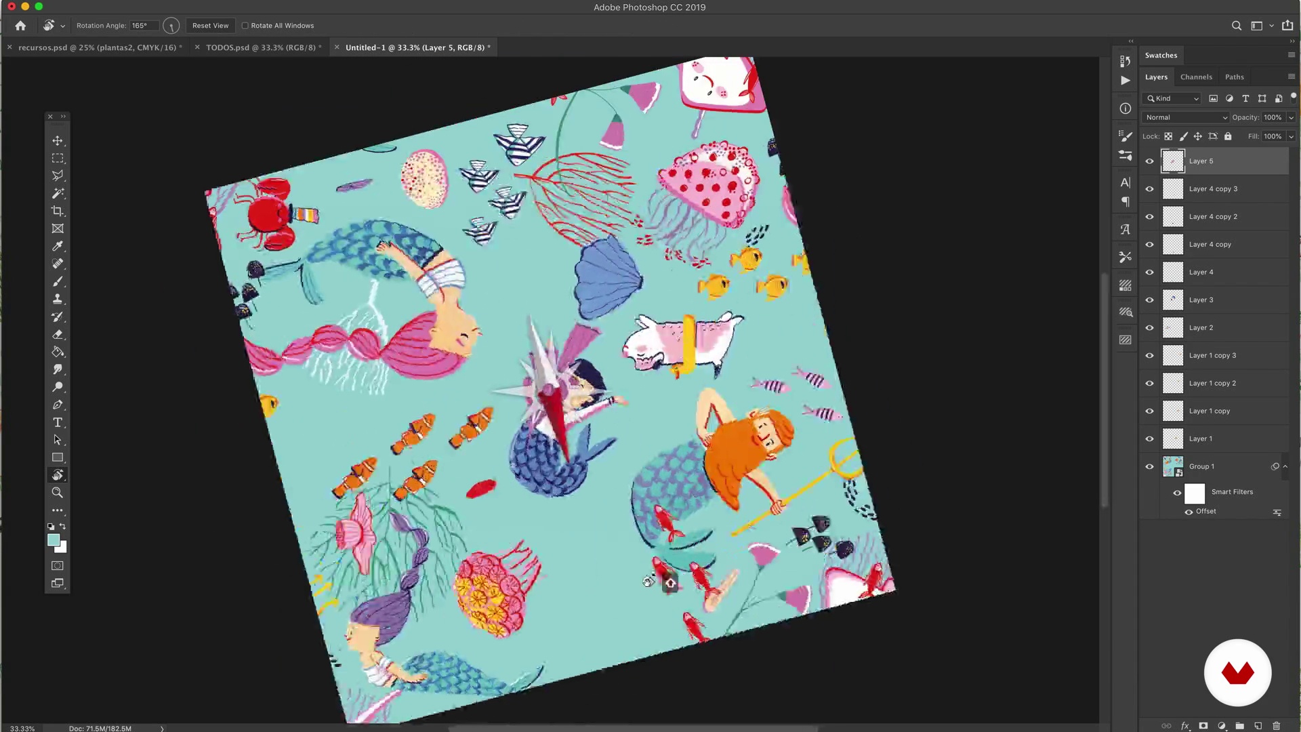The width and height of the screenshot is (1301, 732).
Task: Go to the Home screen
Action: pos(20,26)
